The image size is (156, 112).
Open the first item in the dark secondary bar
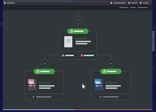[x=124, y=7]
